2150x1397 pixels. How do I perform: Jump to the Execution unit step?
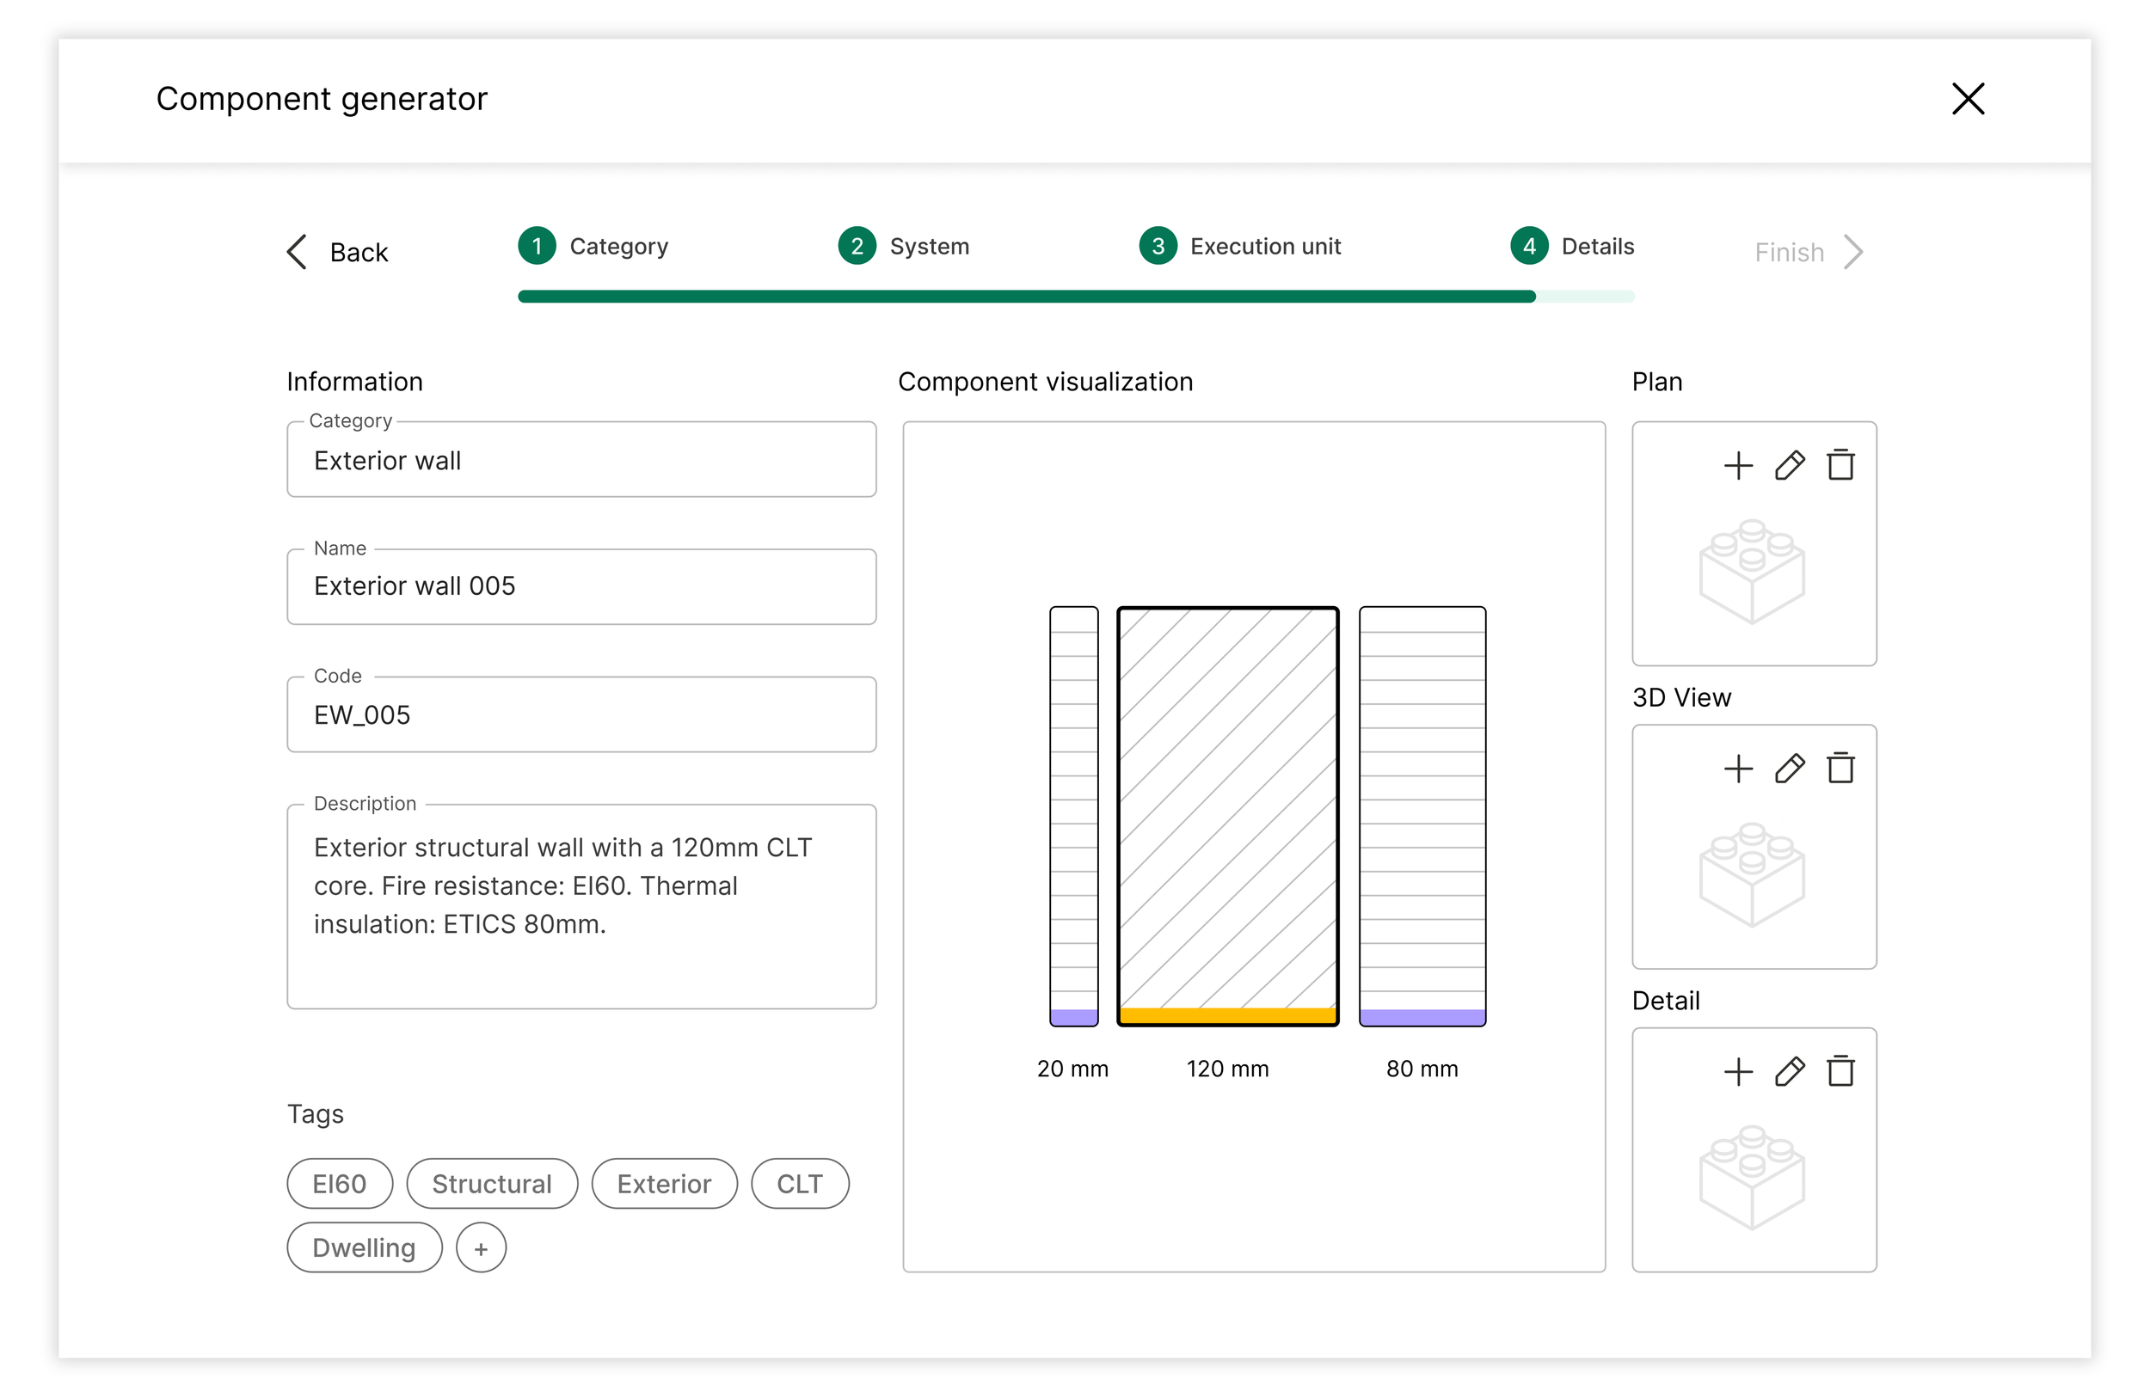click(x=1240, y=247)
